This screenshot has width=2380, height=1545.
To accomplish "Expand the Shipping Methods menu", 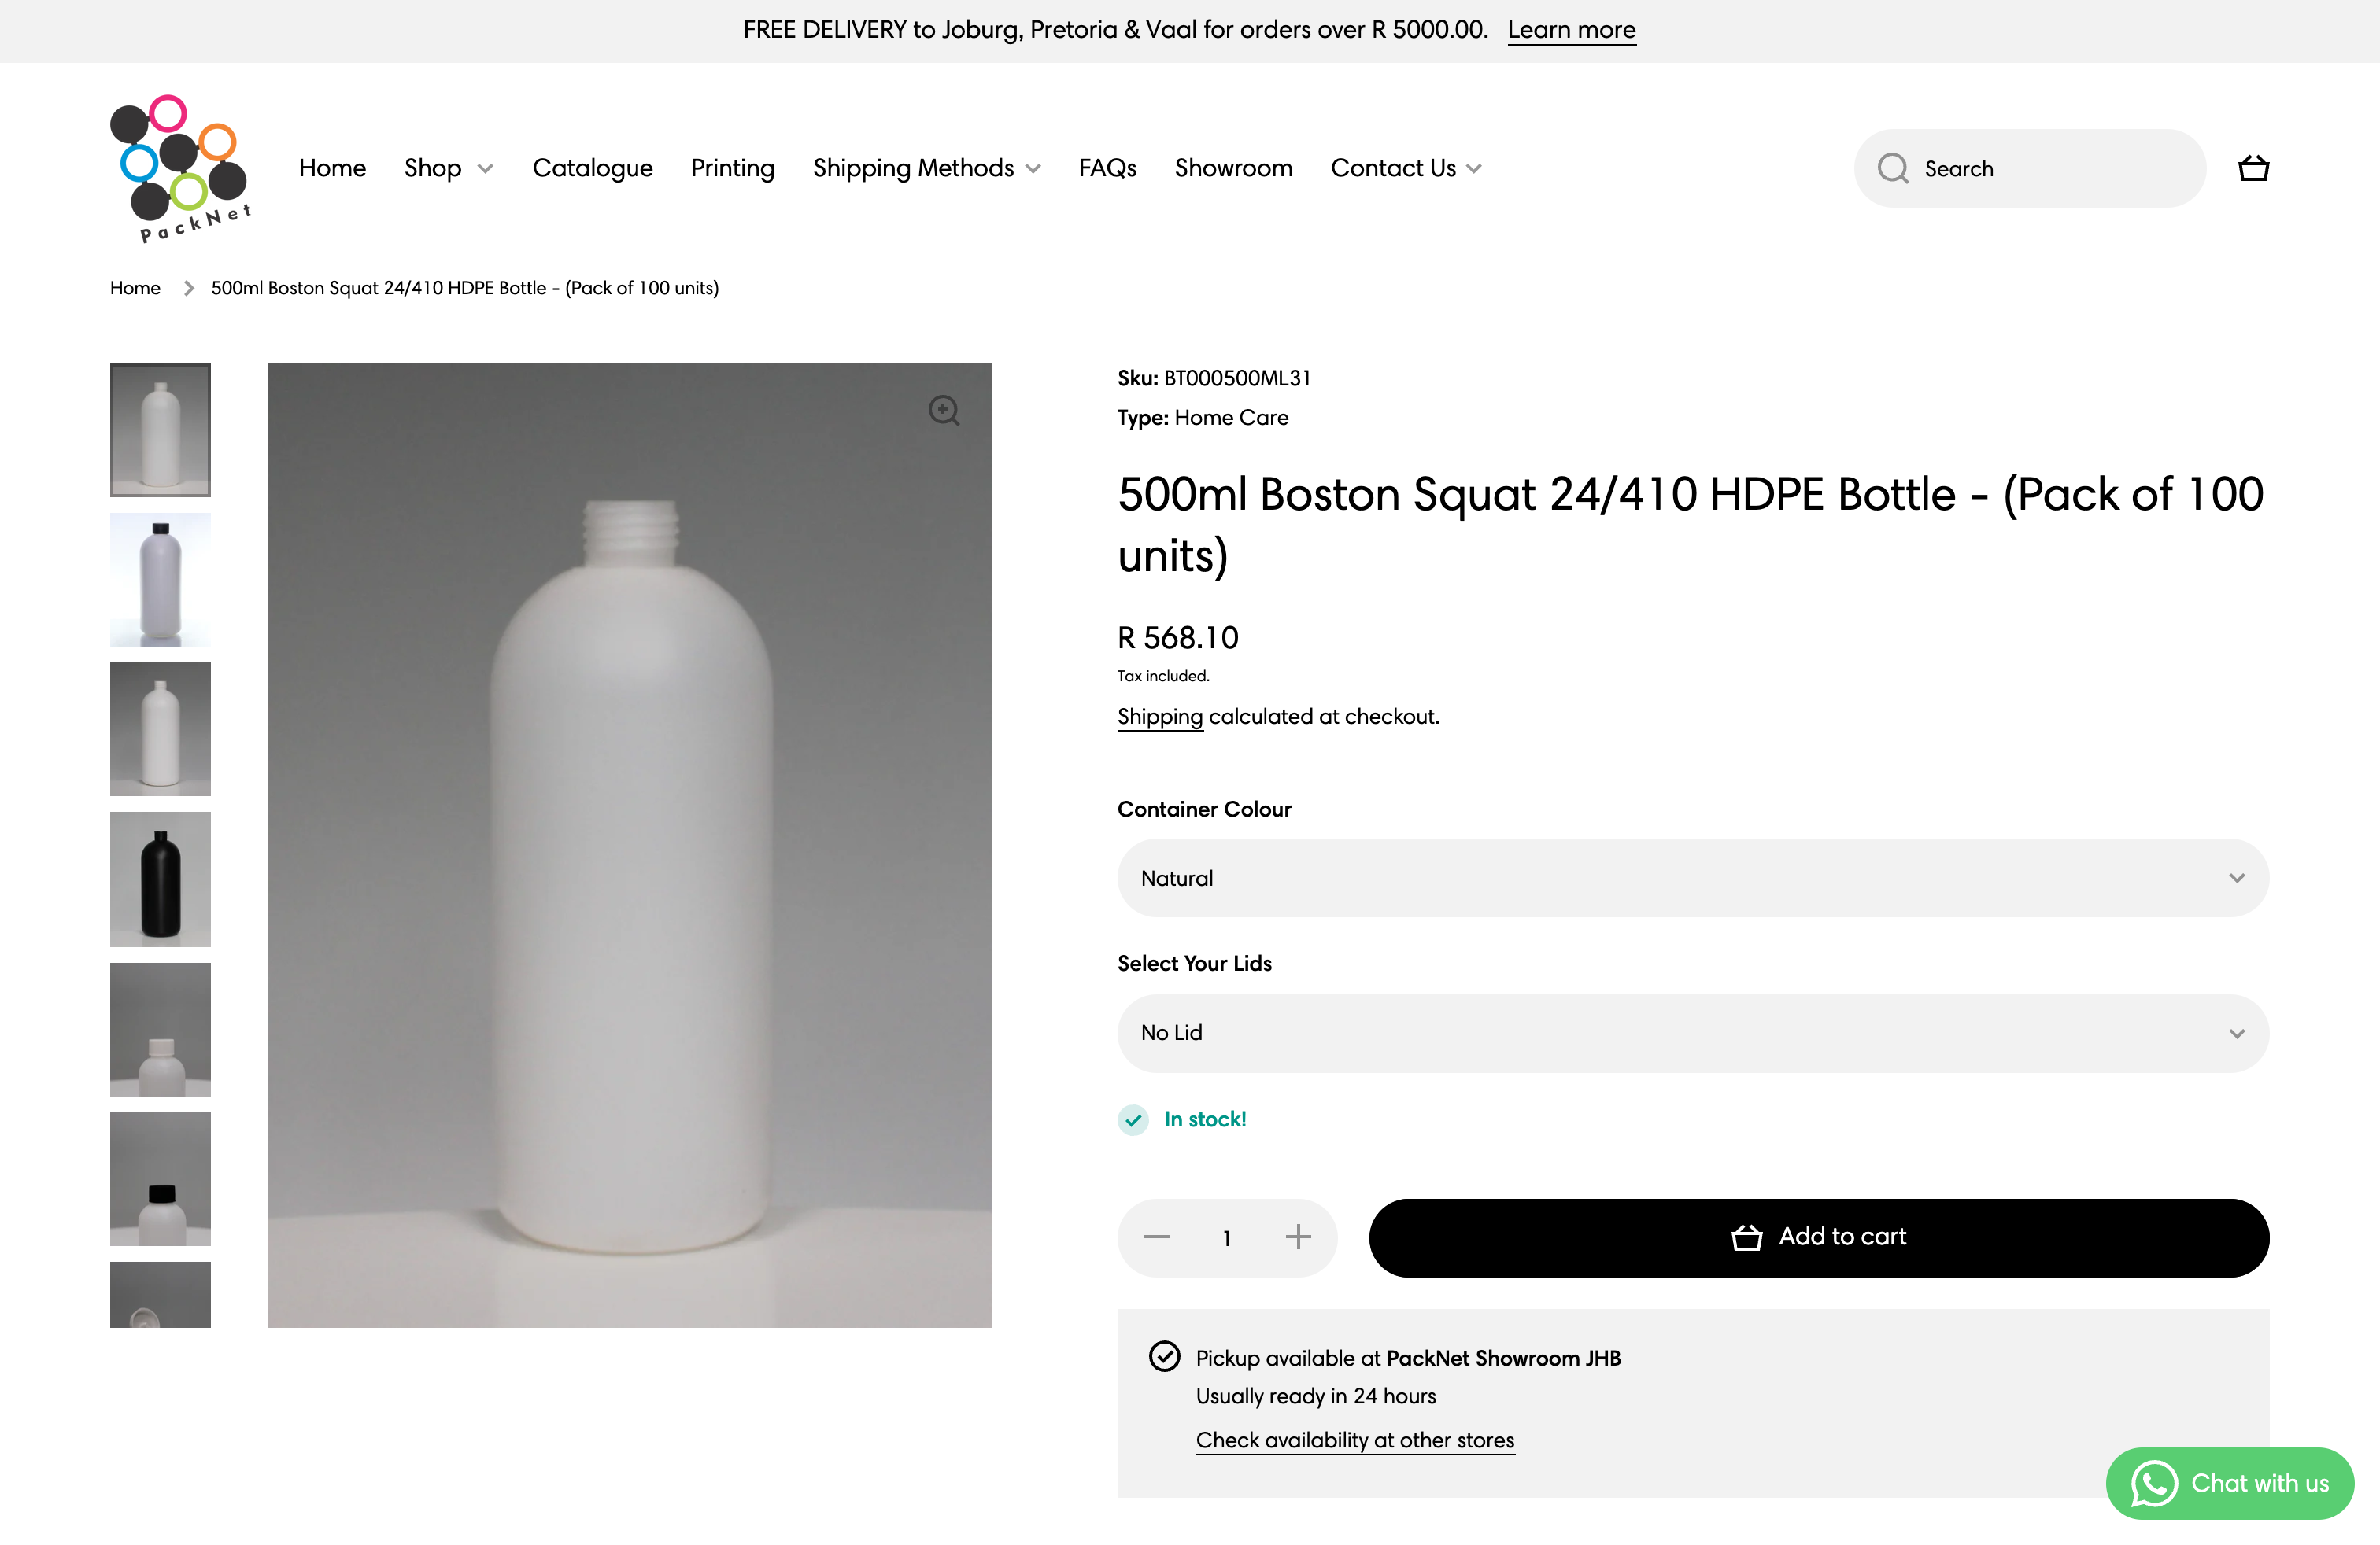I will point(926,168).
